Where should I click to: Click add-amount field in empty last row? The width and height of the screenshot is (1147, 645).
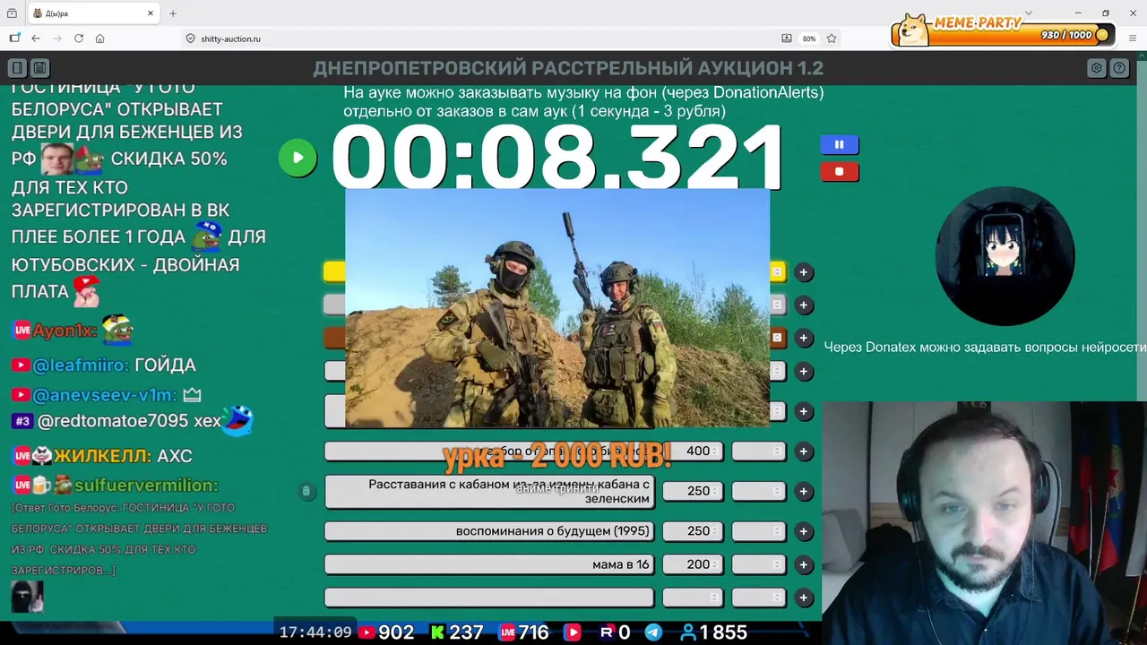[759, 598]
